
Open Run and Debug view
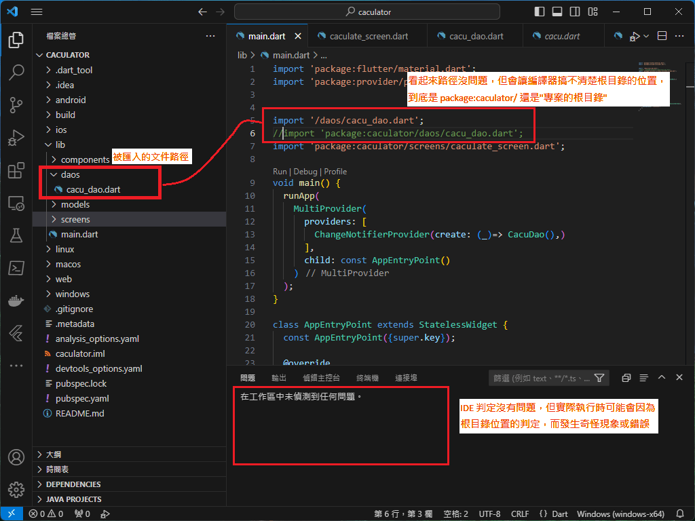click(x=16, y=138)
